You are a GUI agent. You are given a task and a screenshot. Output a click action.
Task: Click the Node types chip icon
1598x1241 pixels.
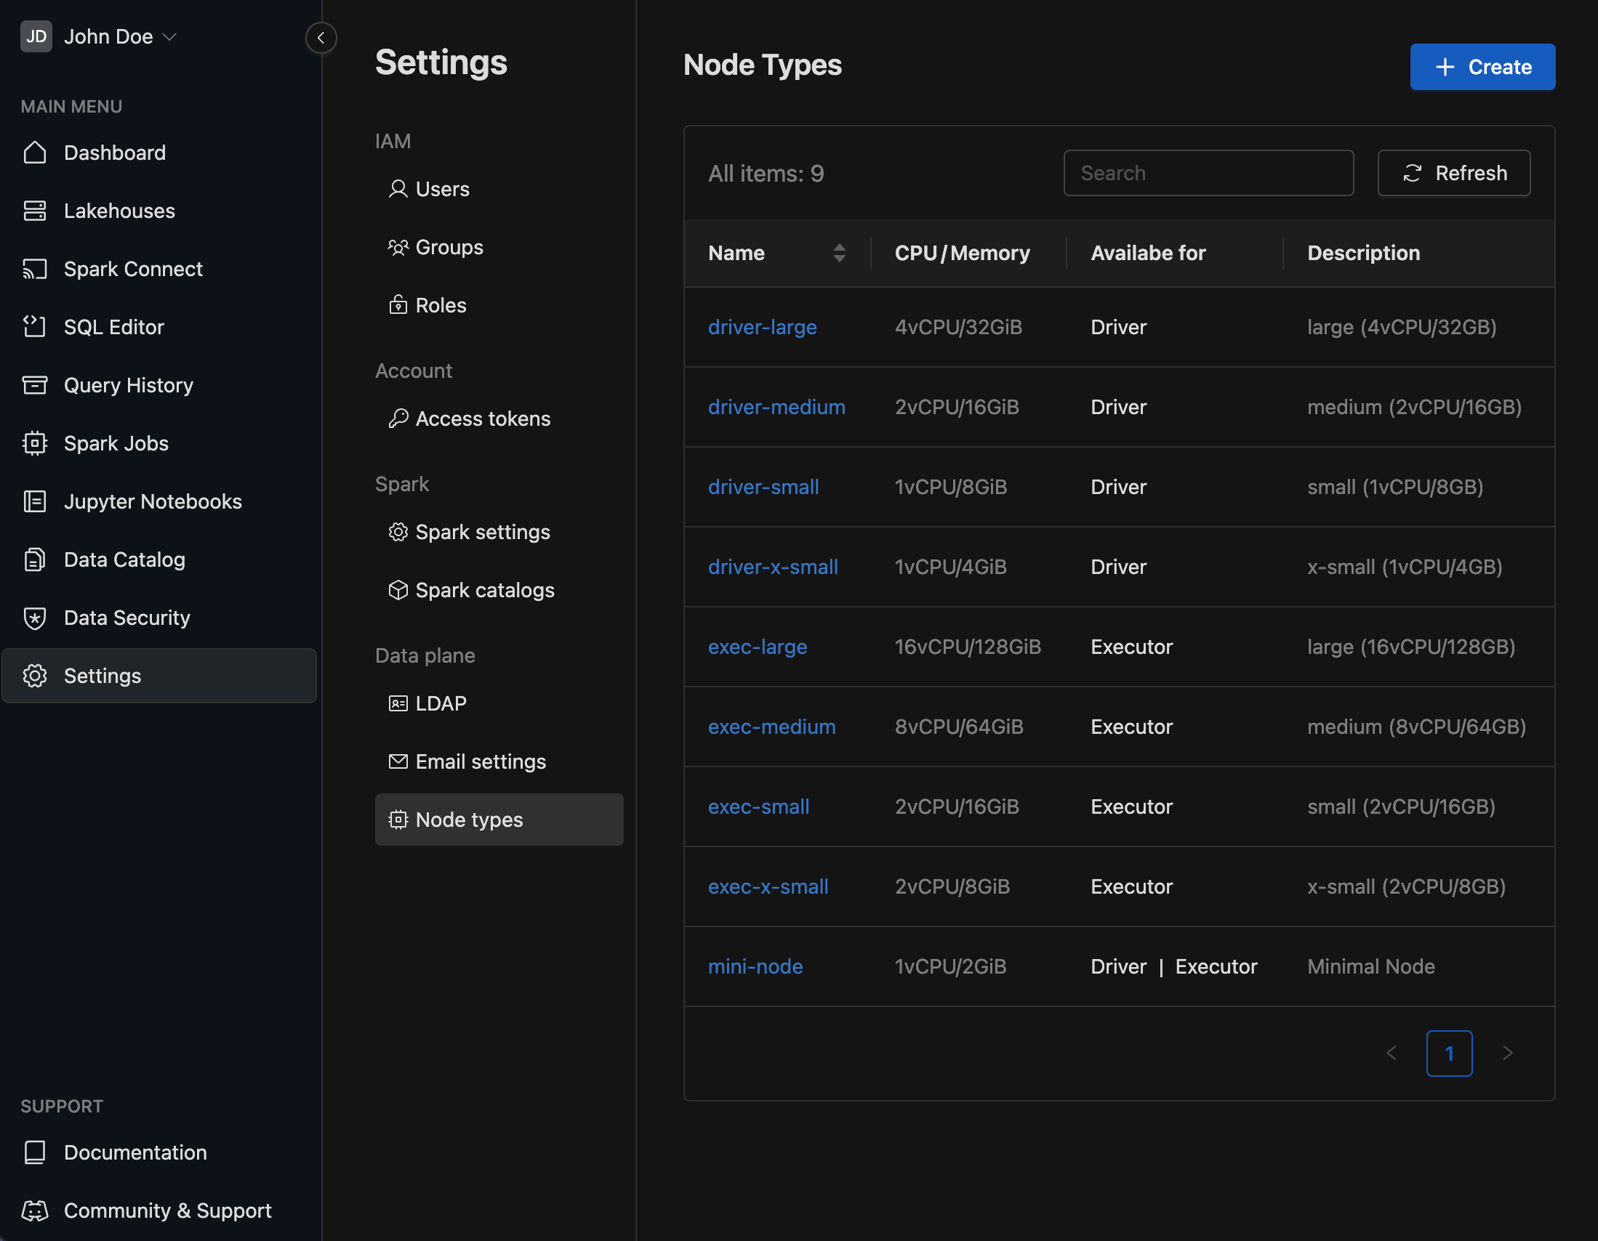coord(398,820)
